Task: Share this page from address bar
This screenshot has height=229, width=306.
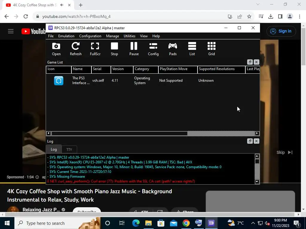Action: [x=240, y=17]
